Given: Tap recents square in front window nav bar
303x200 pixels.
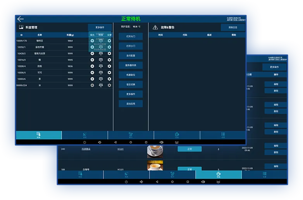Looking at the screenshot, I should pyautogui.click(x=146, y=142).
